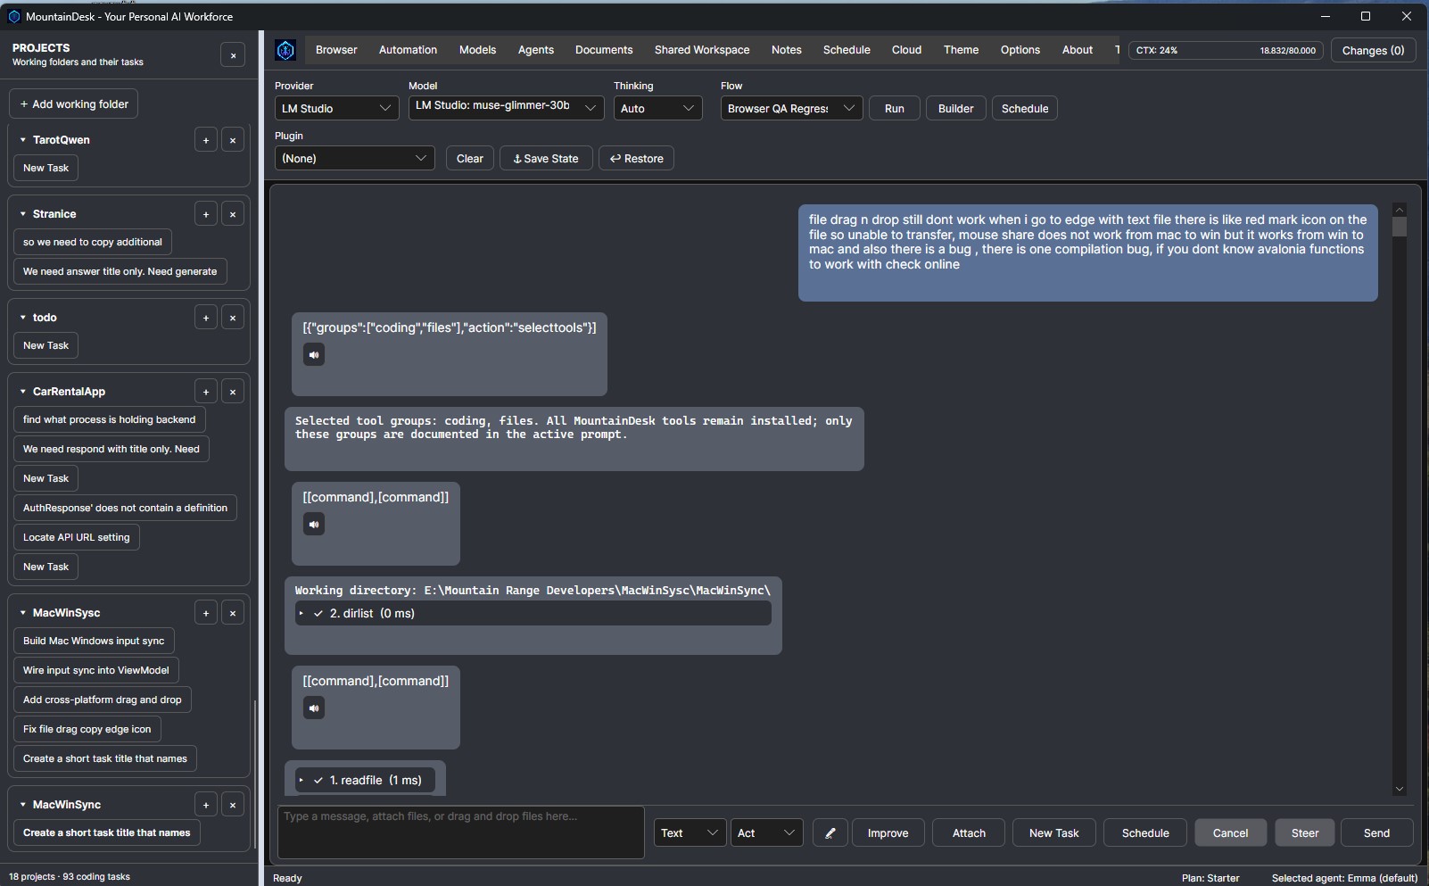Open the Browser tab

(336, 50)
